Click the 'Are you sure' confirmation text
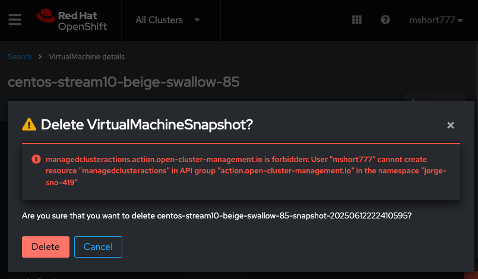The width and height of the screenshot is (478, 279). [217, 215]
